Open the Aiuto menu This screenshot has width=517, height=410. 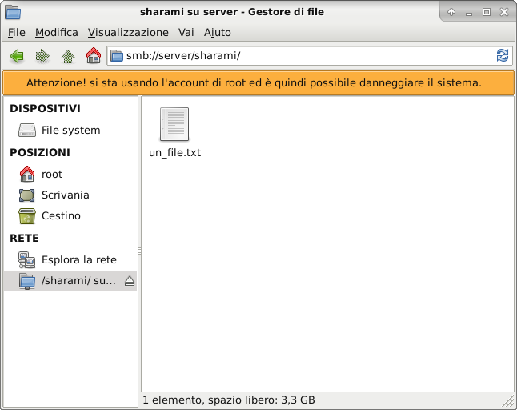(218, 32)
